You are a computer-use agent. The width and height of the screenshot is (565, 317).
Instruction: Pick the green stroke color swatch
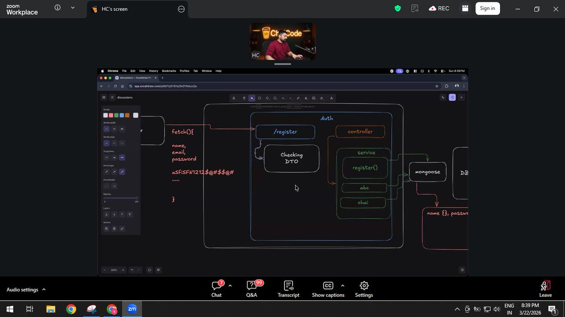[116, 115]
